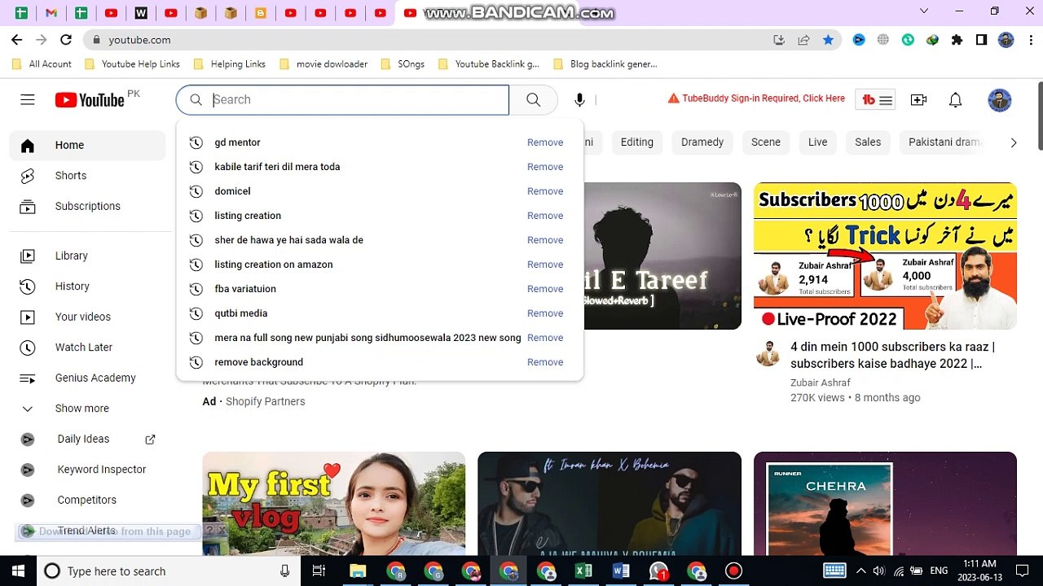Start voice search with microphone icon
Viewport: 1043px width, 586px height.
click(579, 99)
